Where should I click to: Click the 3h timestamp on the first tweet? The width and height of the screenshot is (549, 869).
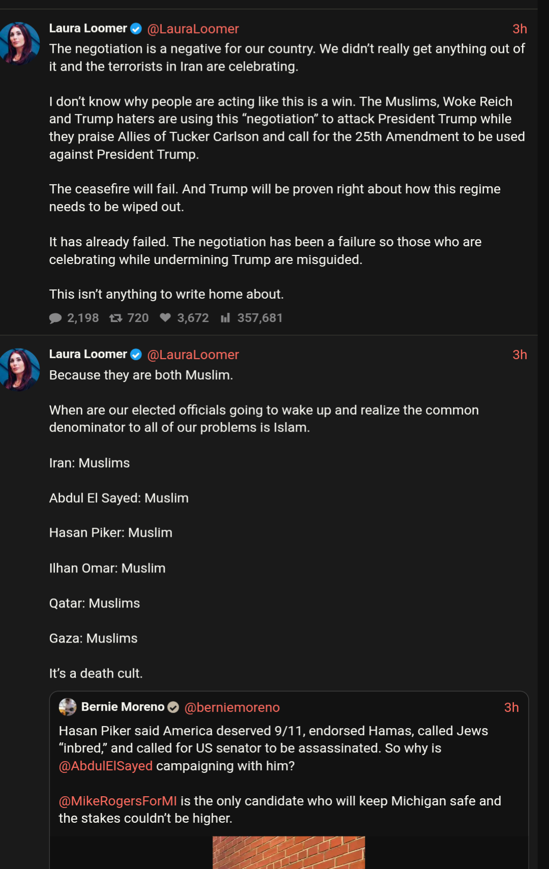[519, 29]
